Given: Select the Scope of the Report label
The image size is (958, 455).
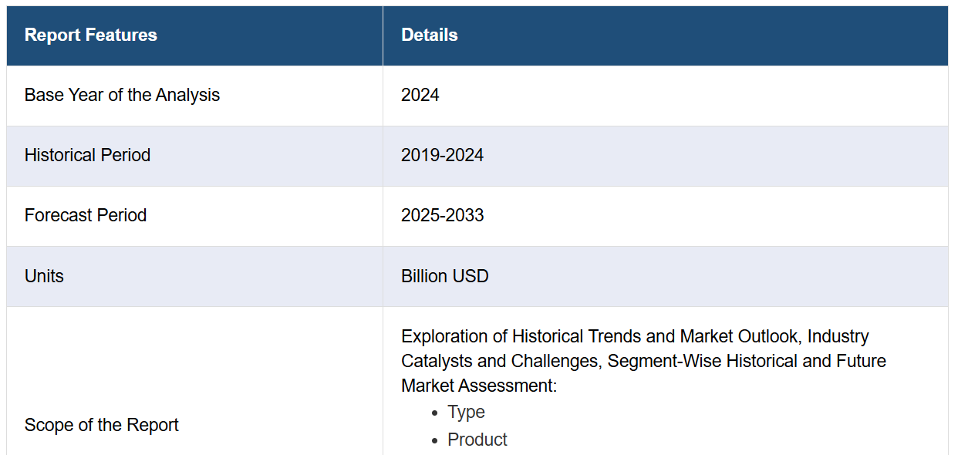Looking at the screenshot, I should (102, 426).
